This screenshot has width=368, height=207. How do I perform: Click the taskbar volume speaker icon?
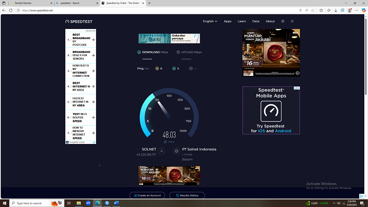(339, 203)
